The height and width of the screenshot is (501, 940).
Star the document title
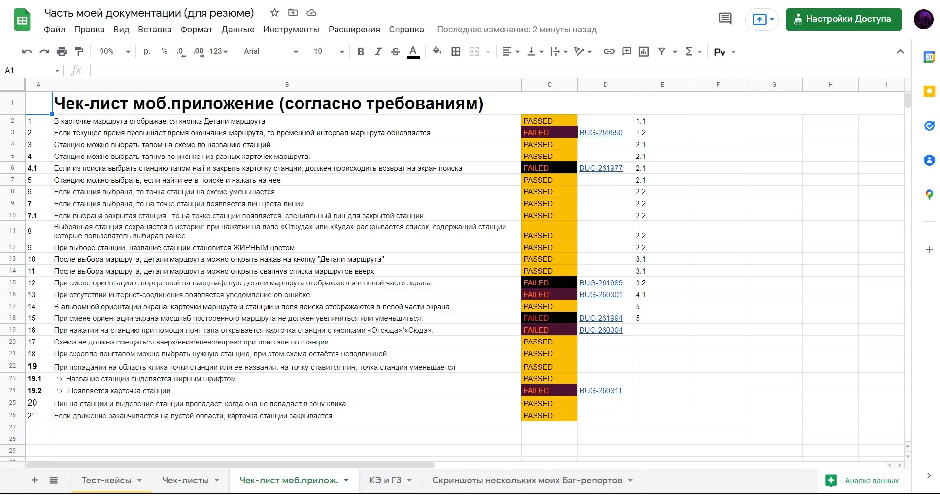click(275, 13)
